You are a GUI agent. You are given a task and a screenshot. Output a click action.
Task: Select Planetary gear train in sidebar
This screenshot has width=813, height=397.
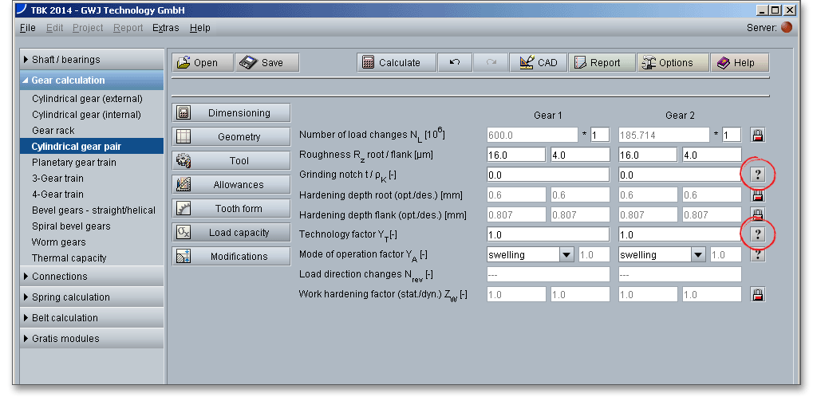pyautogui.click(x=73, y=163)
